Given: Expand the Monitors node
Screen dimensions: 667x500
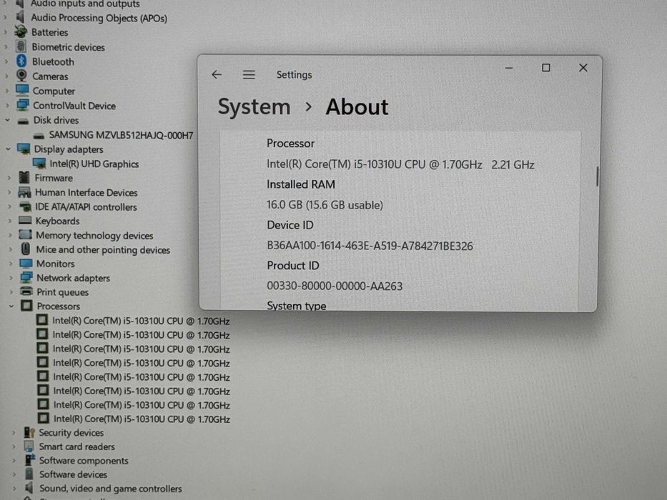Looking at the screenshot, I should [11, 264].
